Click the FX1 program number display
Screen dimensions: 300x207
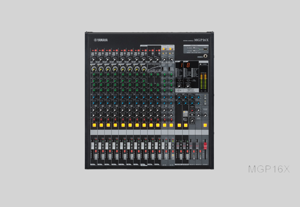pyautogui.click(x=181, y=65)
